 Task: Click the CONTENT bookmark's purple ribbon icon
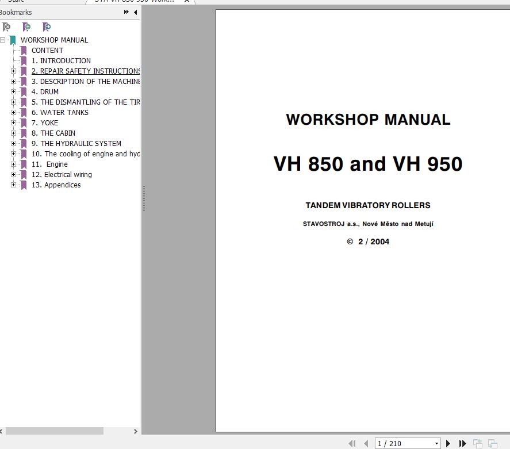(24, 51)
